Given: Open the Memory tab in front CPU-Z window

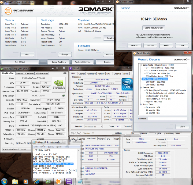Looking at the screenshot, I should (x=101, y=74).
